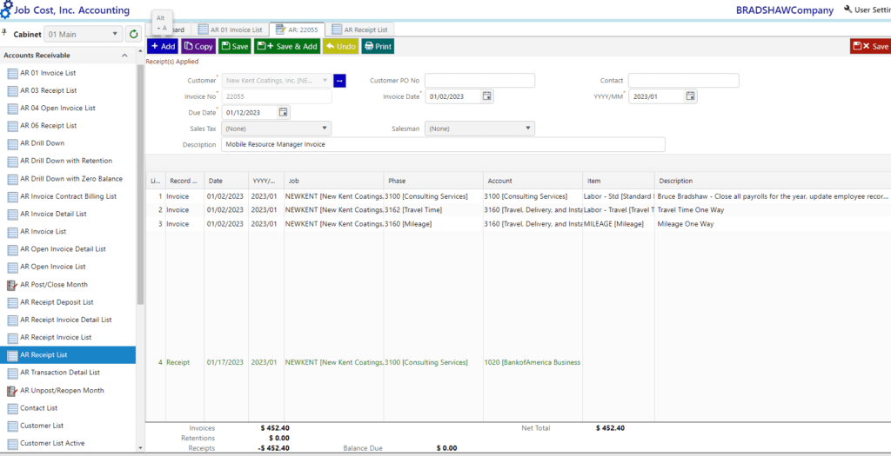Click the AR Receipt Deposit List icon
The image size is (891, 456).
pyautogui.click(x=12, y=302)
